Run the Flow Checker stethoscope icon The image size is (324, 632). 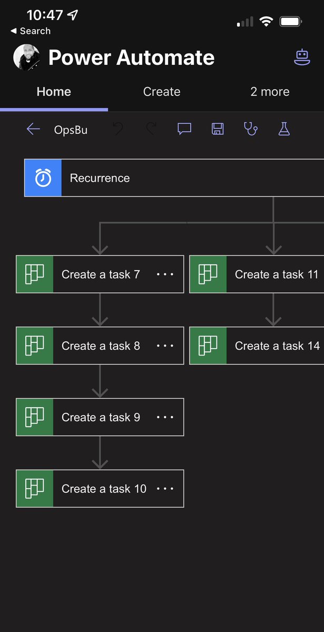pos(251,129)
